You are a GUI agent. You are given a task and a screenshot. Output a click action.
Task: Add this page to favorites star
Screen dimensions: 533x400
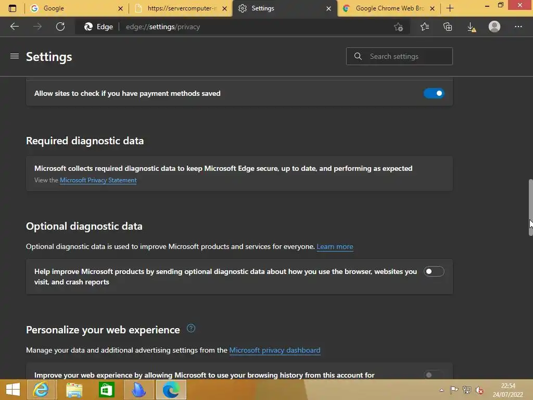point(398,27)
